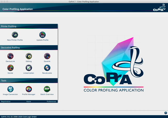Click the Linearization label text
The width and height of the screenshot is (168, 118).
pos(29,73)
